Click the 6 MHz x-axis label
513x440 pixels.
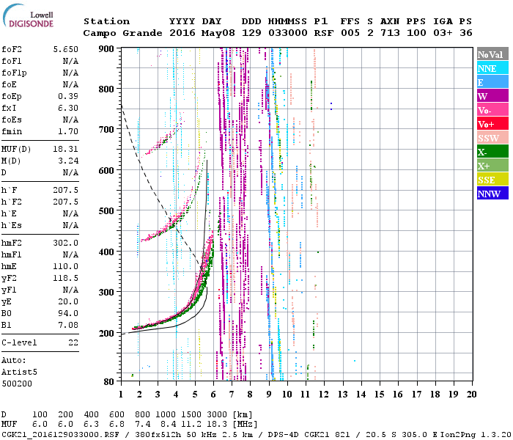[213, 395]
